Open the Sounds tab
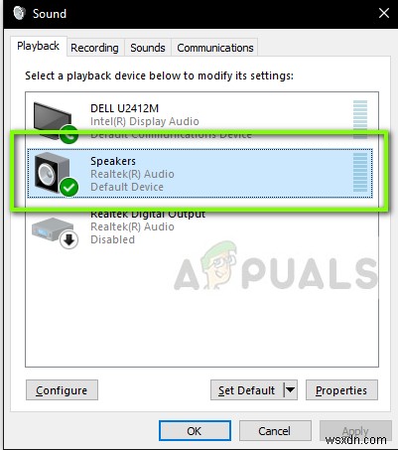The width and height of the screenshot is (398, 450). [148, 48]
